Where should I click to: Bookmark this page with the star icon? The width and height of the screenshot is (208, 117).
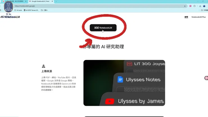pyautogui.click(x=185, y=6)
